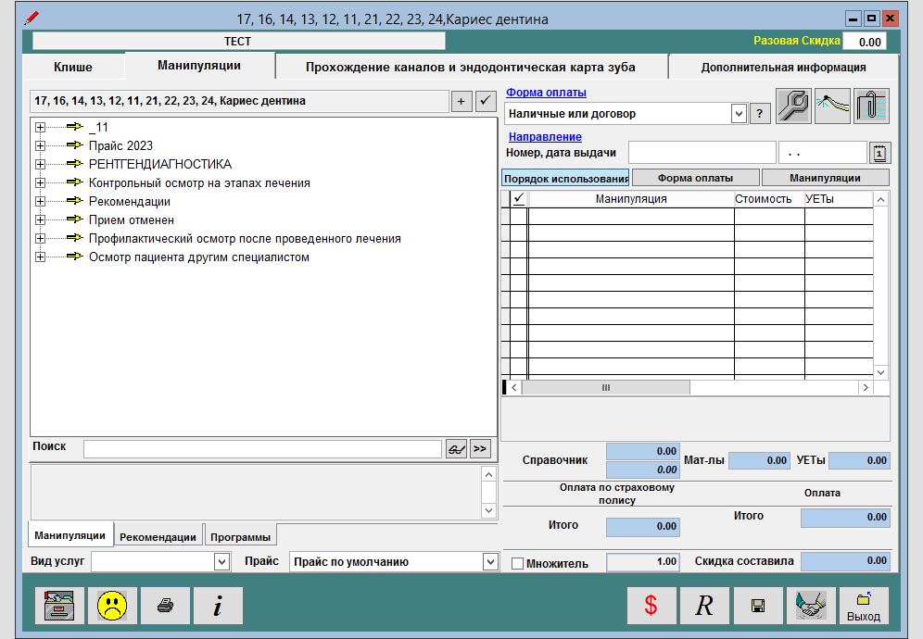Click the paperclip attachment icon
Viewport: 923px width, 639px height.
pos(871,106)
